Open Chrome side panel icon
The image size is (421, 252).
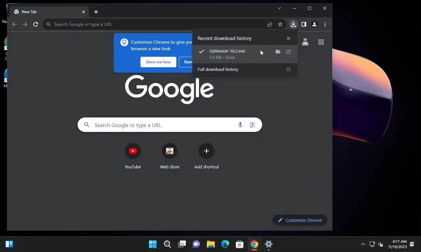pyautogui.click(x=304, y=24)
